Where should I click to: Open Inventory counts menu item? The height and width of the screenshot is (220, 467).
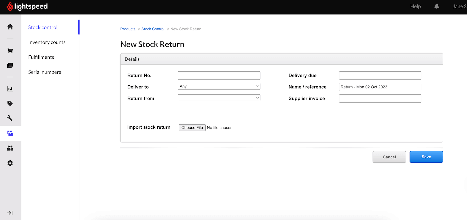coord(47,42)
